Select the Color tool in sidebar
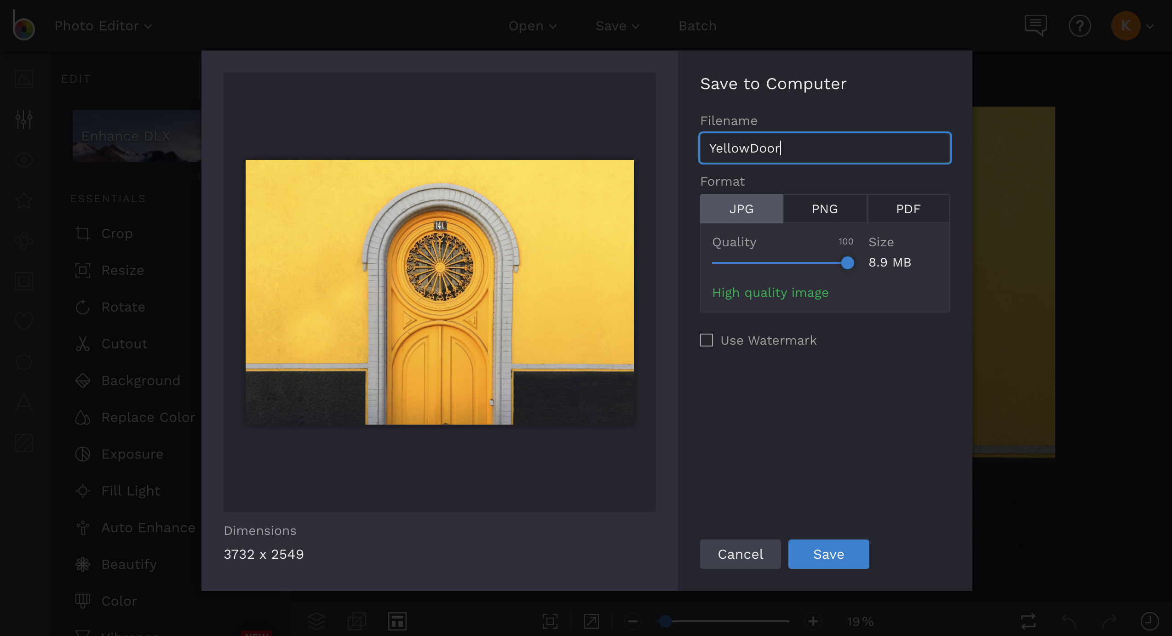Viewport: 1172px width, 636px height. pyautogui.click(x=119, y=600)
